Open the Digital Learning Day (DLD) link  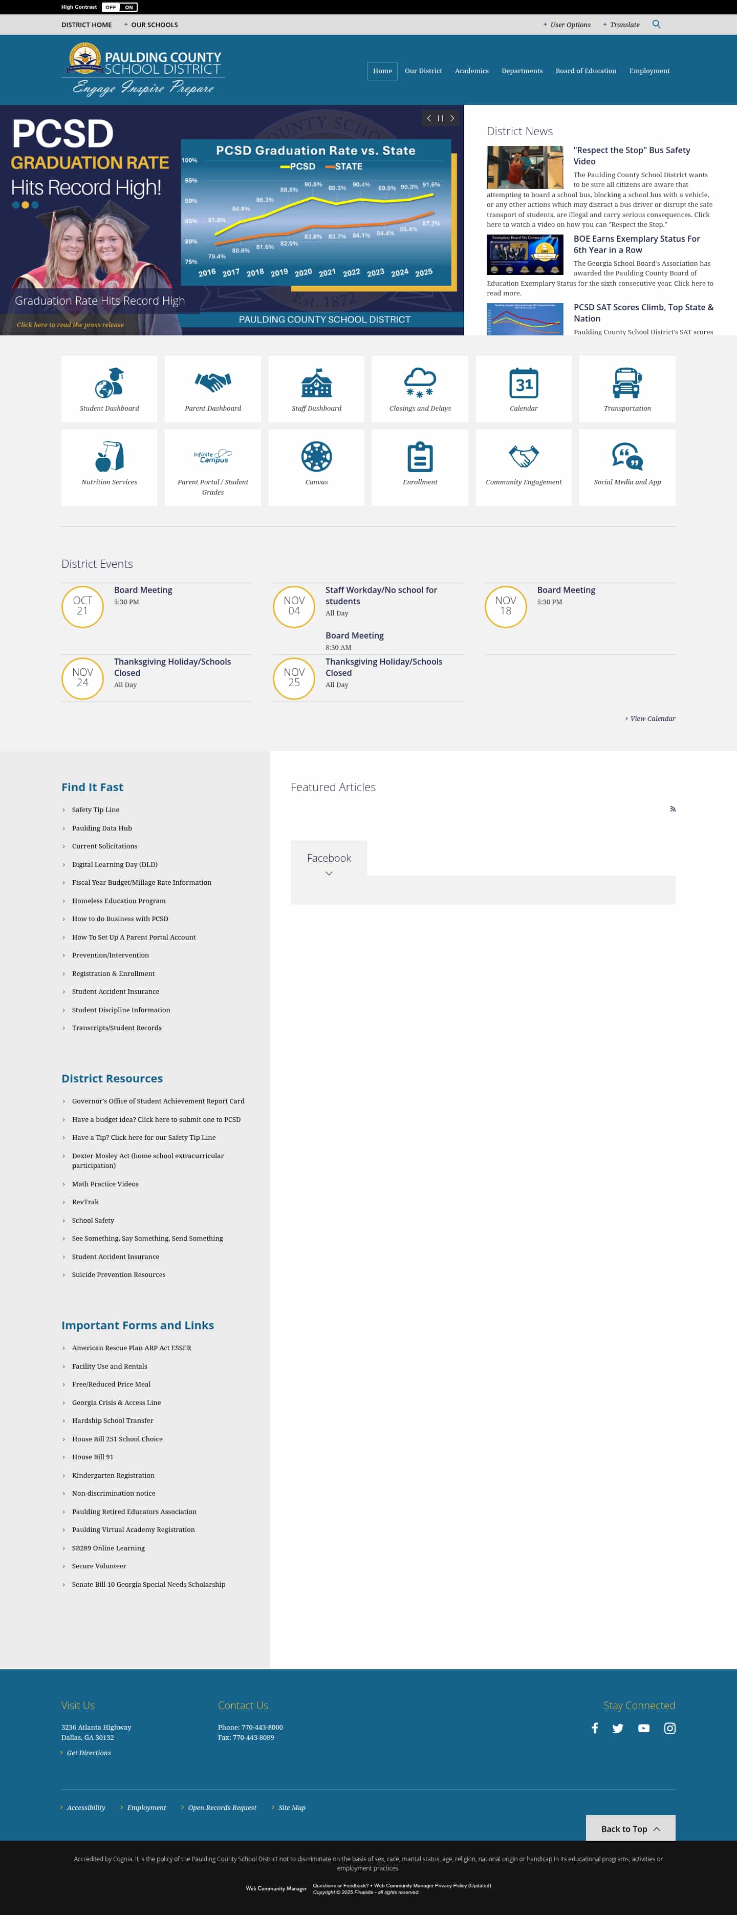pos(115,864)
